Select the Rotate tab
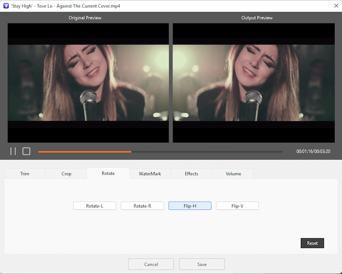Screen dimensions: 342x274 click(x=108, y=173)
